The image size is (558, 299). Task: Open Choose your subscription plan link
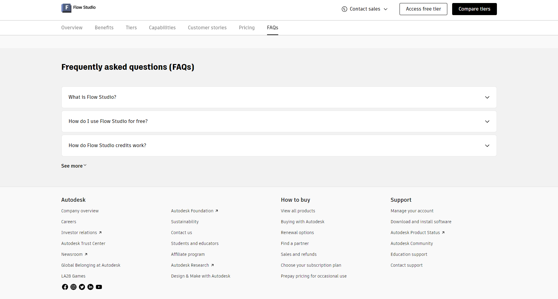pos(311,265)
